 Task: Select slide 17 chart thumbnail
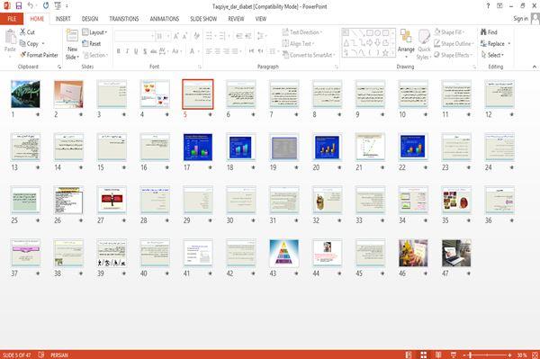tap(198, 147)
